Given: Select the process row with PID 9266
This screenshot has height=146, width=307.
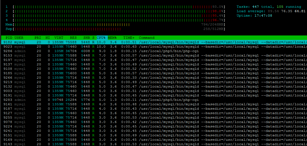Looking at the screenshot, I should (x=154, y=78).
